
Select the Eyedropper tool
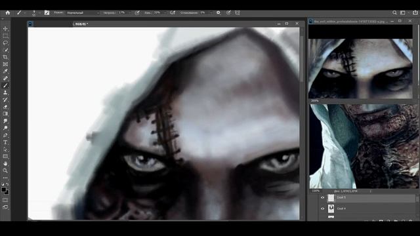click(x=5, y=71)
